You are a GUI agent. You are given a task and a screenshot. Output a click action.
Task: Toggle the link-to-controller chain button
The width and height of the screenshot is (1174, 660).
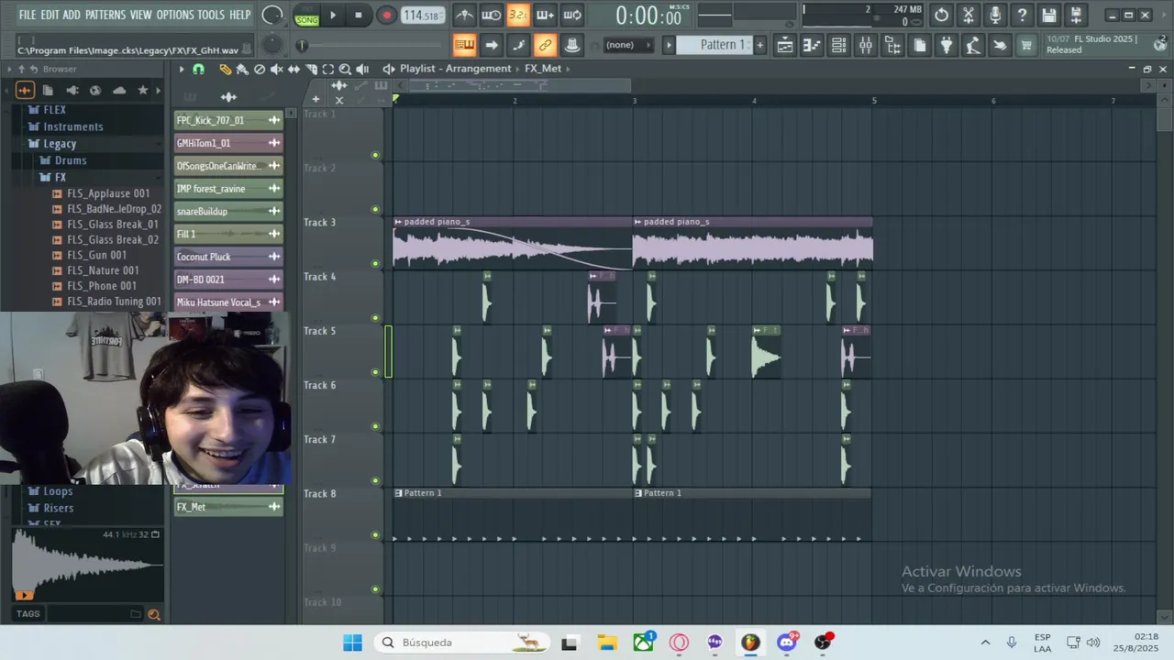pyautogui.click(x=545, y=45)
